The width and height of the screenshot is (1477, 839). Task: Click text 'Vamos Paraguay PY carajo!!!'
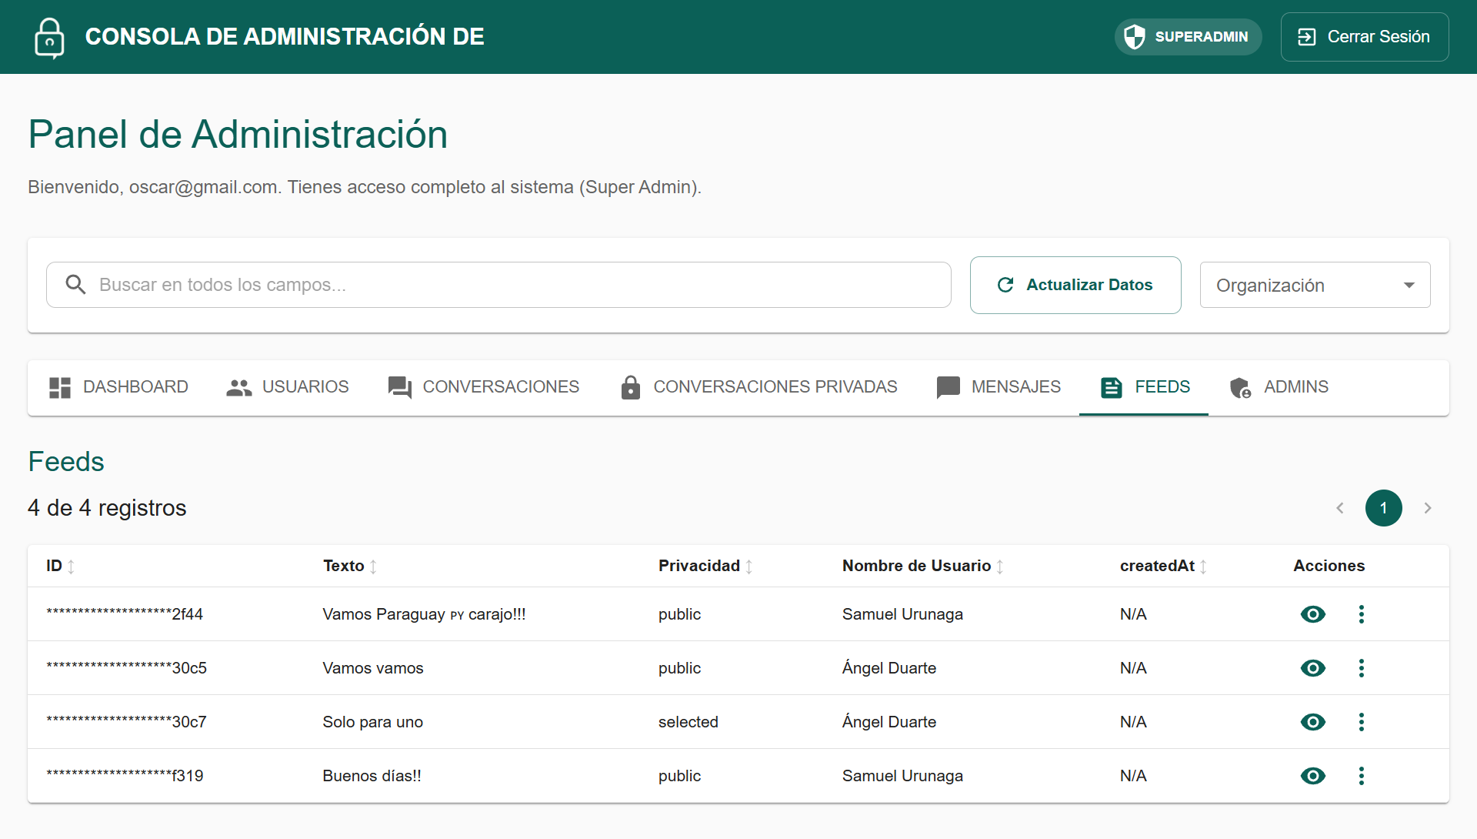[x=424, y=614]
